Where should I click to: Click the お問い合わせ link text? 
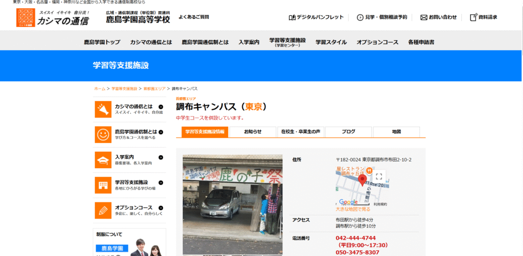click(x=443, y=17)
